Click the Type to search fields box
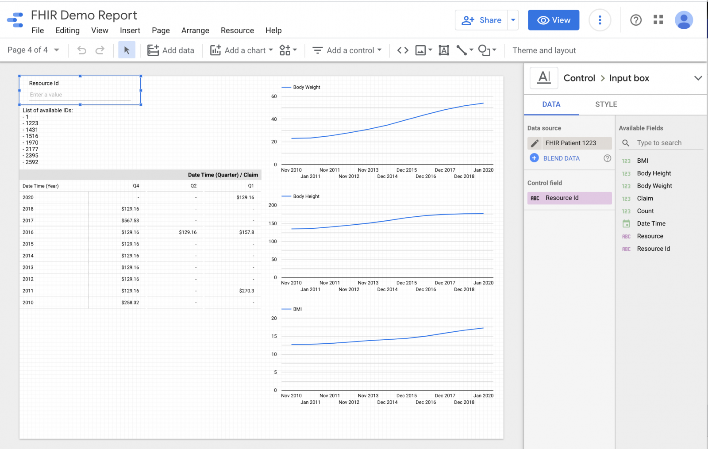Viewport: 708px width, 449px height. pyautogui.click(x=659, y=143)
